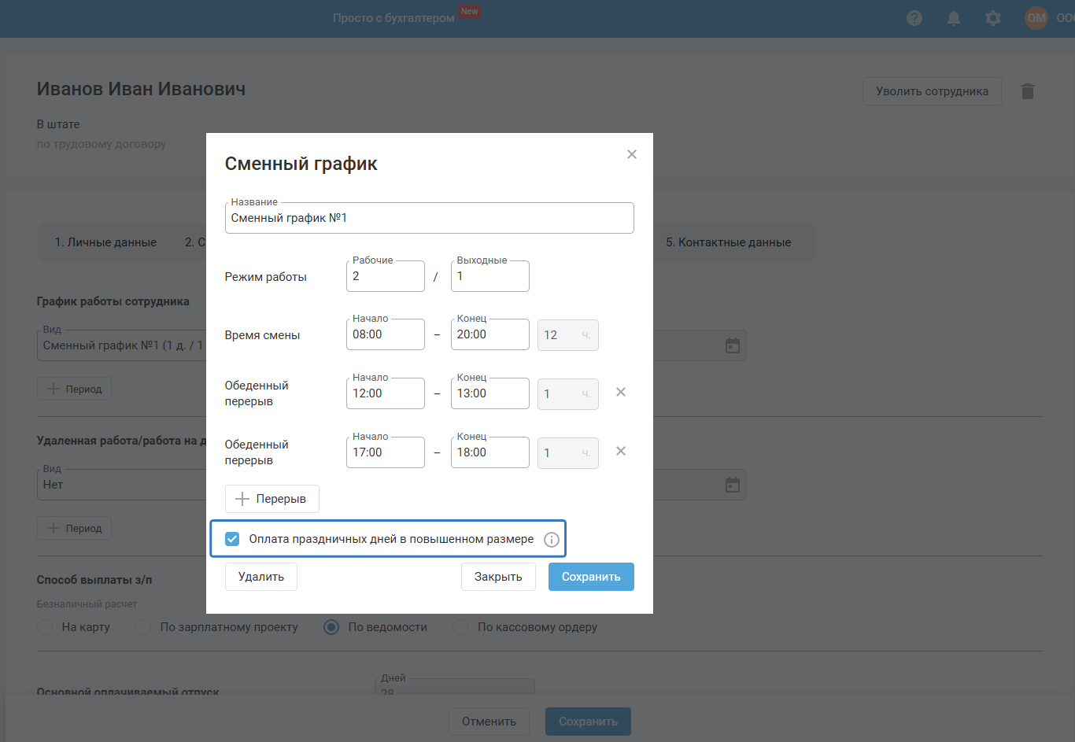
Task: Select the По ведомости radio button
Action: [x=331, y=627]
